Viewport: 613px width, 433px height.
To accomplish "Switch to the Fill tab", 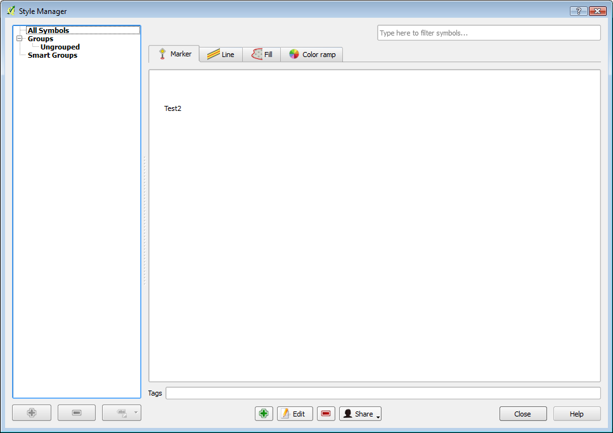I will click(262, 55).
